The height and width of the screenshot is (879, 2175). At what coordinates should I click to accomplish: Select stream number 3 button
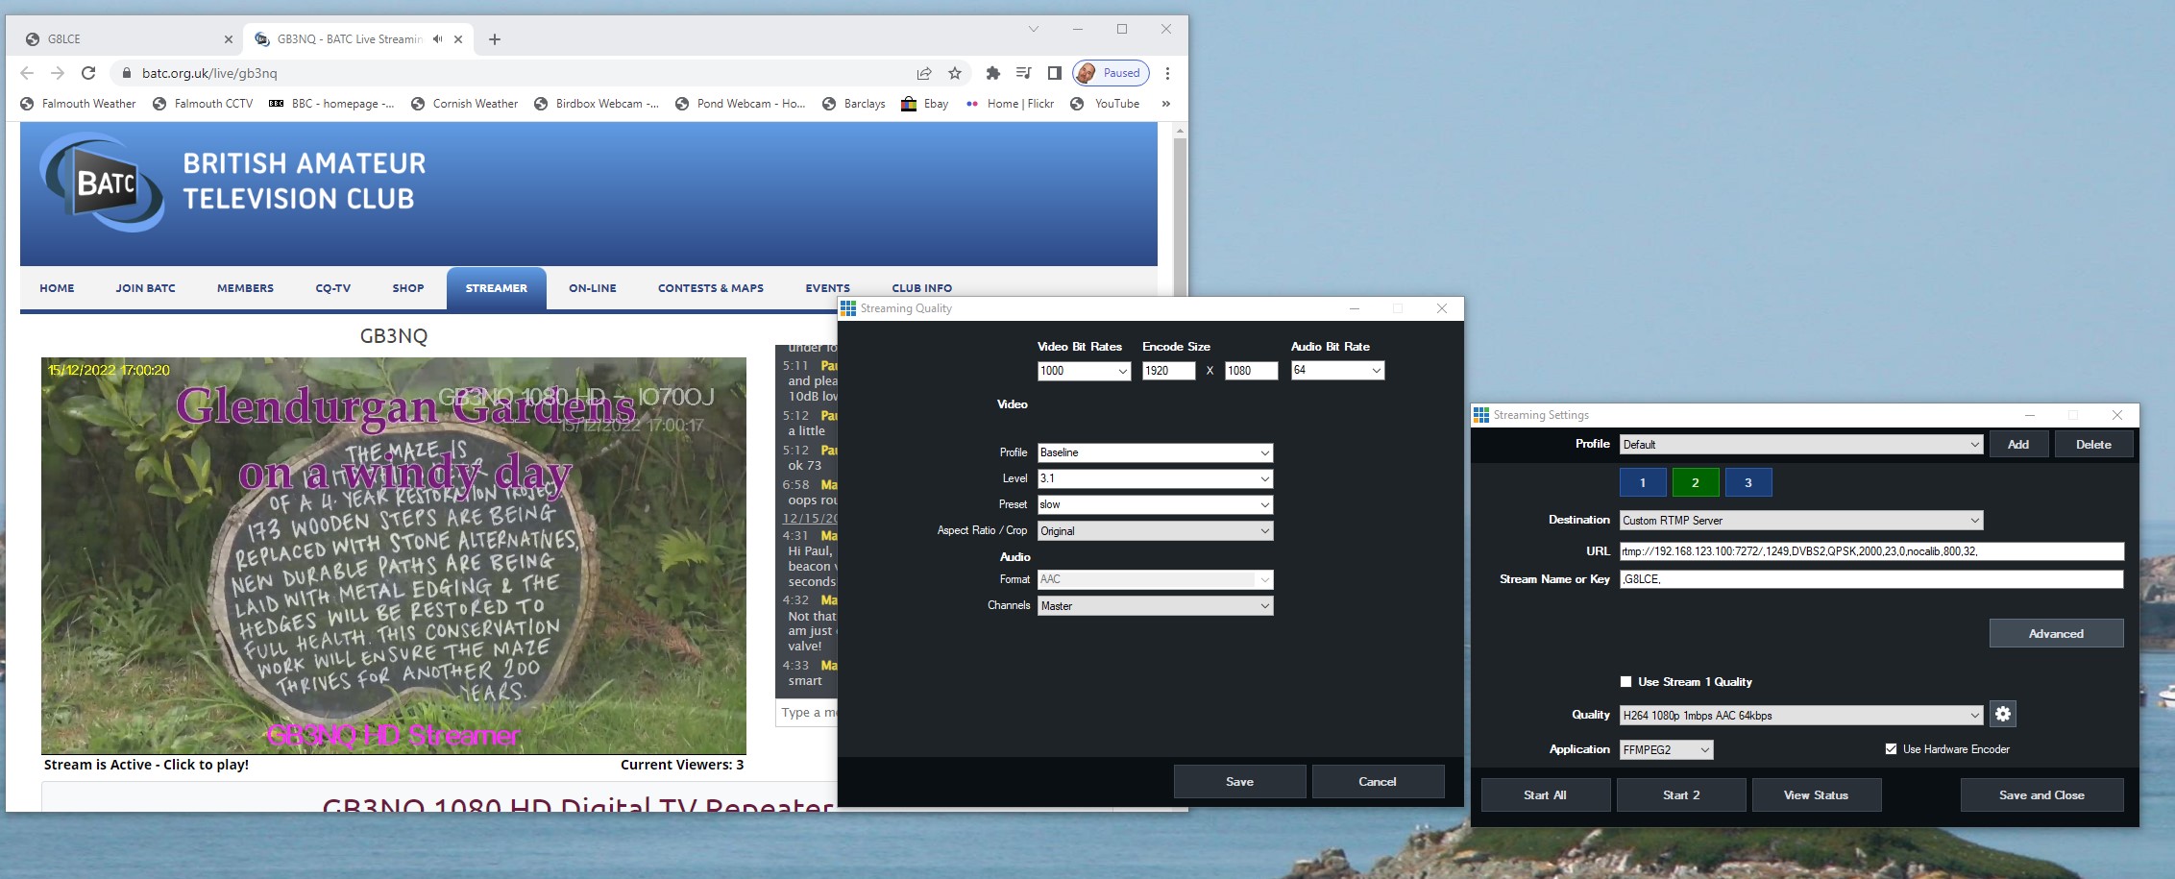pyautogui.click(x=1748, y=482)
